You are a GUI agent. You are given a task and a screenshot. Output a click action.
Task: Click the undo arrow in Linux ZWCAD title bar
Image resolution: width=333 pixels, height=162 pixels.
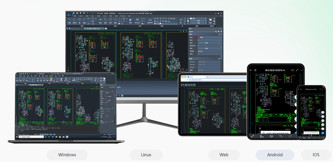(88, 13)
